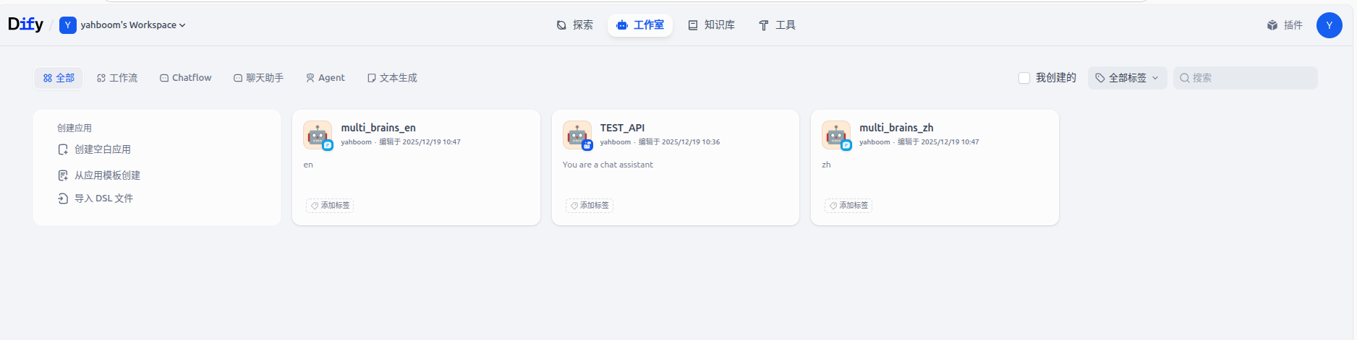Click multi_brains_en edit date text

[420, 142]
